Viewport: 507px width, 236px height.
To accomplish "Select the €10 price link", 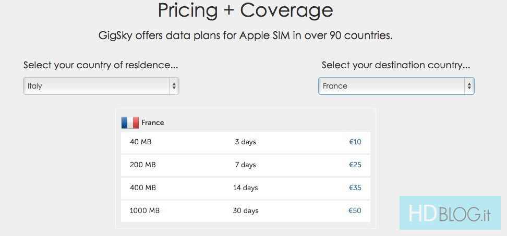I will tap(355, 142).
